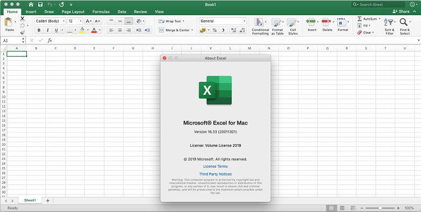Click Third Party Notices link
The height and width of the screenshot is (212, 421).
216,174
